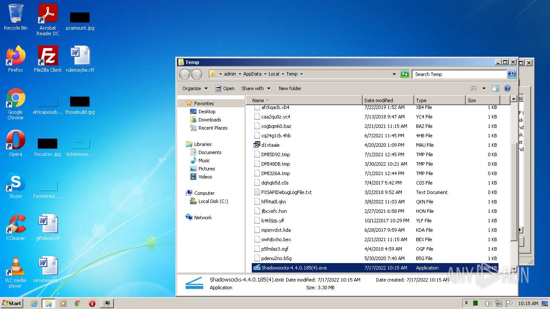The image size is (550, 309).
Task: Open Explorer help question mark icon
Action: pos(507,88)
